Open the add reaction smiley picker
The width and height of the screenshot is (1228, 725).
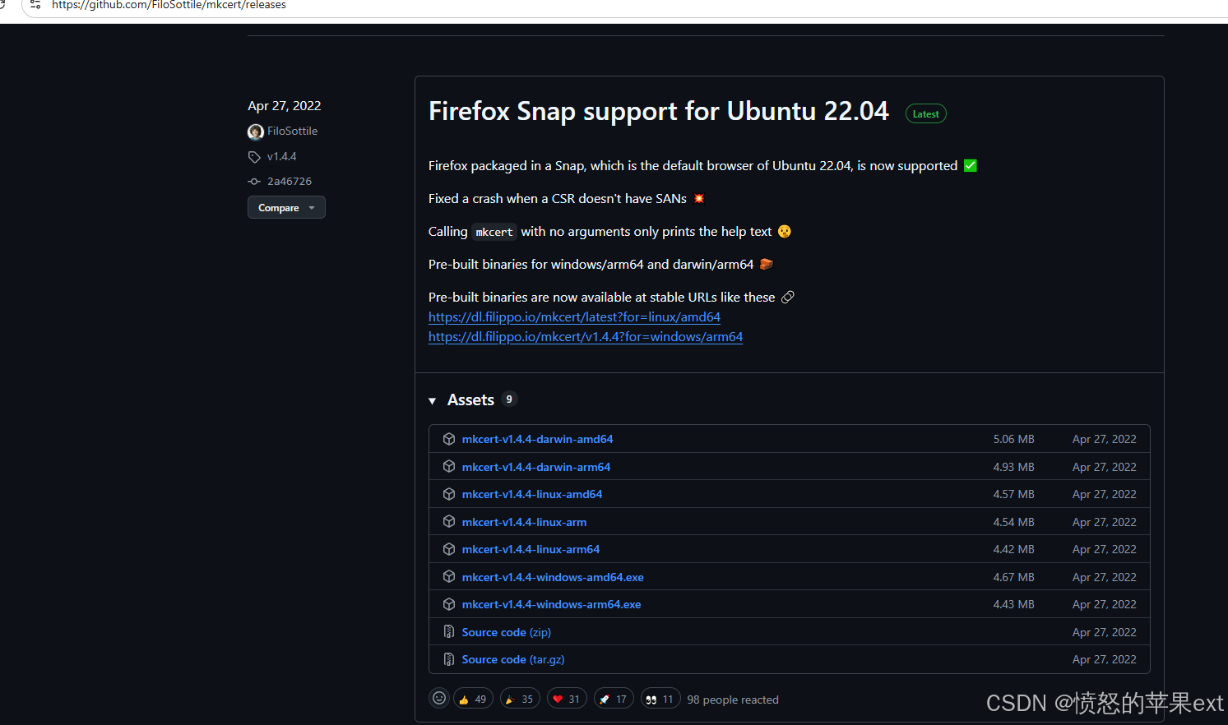[x=439, y=699]
